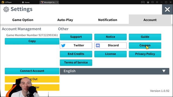Close the Moonlight Sc... emulator tab
This screenshot has width=173, height=97.
(57, 2)
